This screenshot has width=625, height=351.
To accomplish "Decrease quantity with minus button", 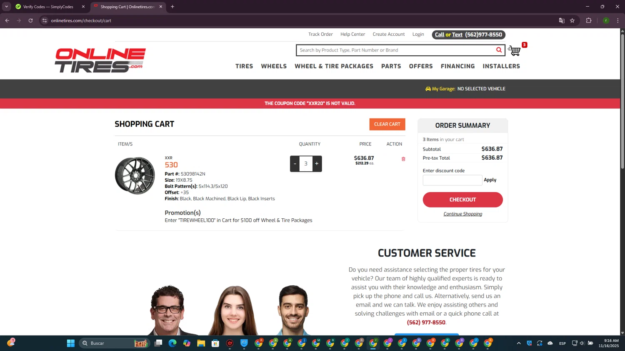I will [295, 164].
